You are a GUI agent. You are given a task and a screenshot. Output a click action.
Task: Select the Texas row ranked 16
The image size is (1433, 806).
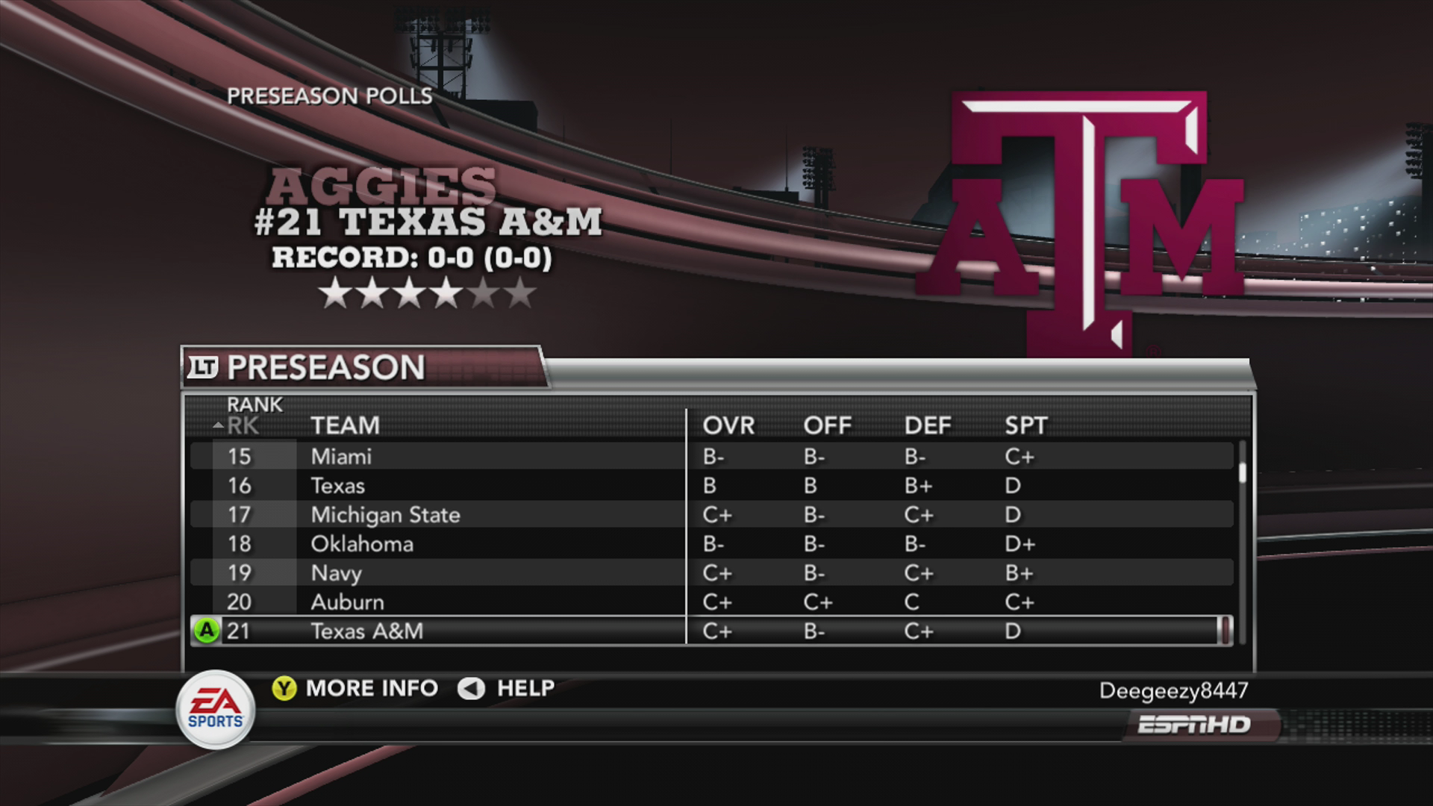pyautogui.click(x=711, y=486)
